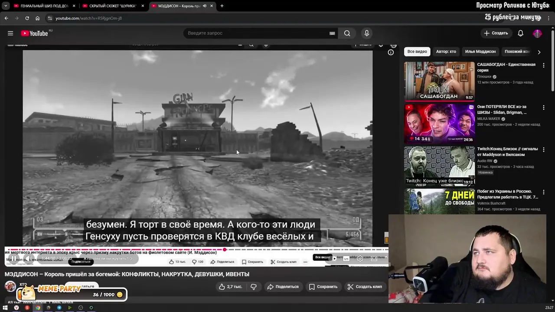Click the taskbar clock 23:27
This screenshot has height=312, width=555.
(549, 308)
